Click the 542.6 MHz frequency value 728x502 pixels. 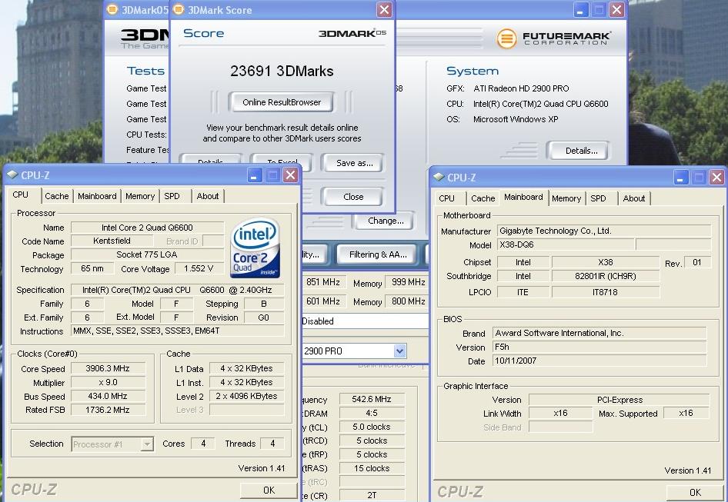(x=372, y=399)
